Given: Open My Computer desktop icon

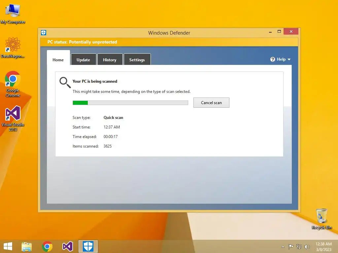Looking at the screenshot, I should (13, 14).
